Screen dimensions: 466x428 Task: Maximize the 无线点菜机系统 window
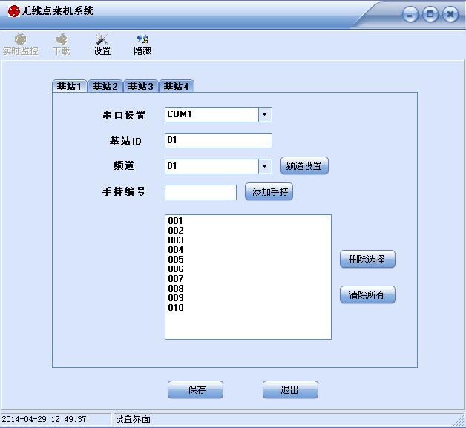(x=430, y=14)
